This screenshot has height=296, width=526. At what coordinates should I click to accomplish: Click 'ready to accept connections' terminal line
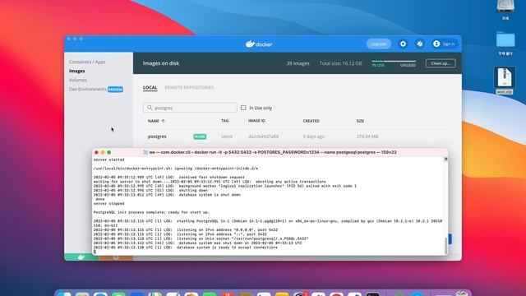186,247
